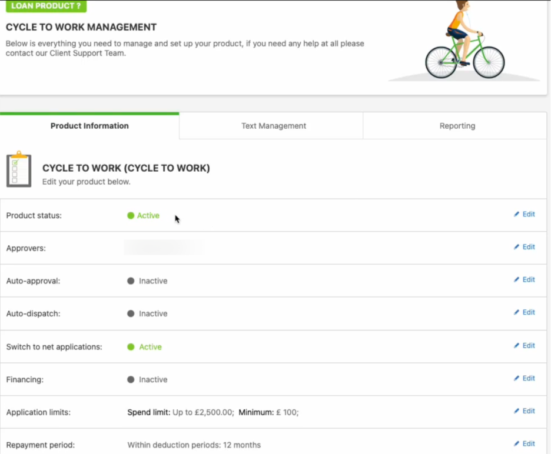
Task: Click pencil icon in Product status row
Action: (x=516, y=215)
